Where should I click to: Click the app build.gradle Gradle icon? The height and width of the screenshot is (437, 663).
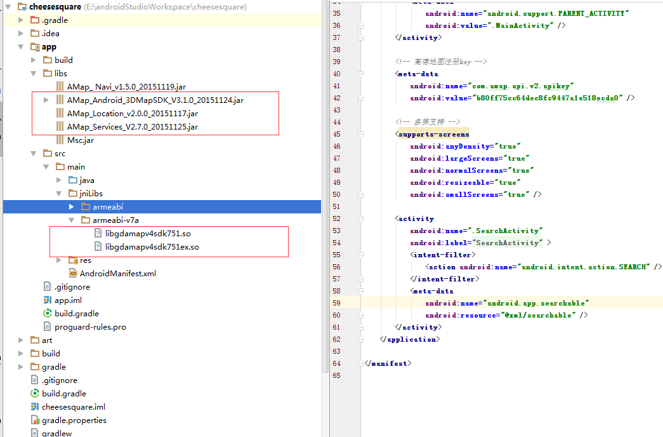(x=48, y=313)
